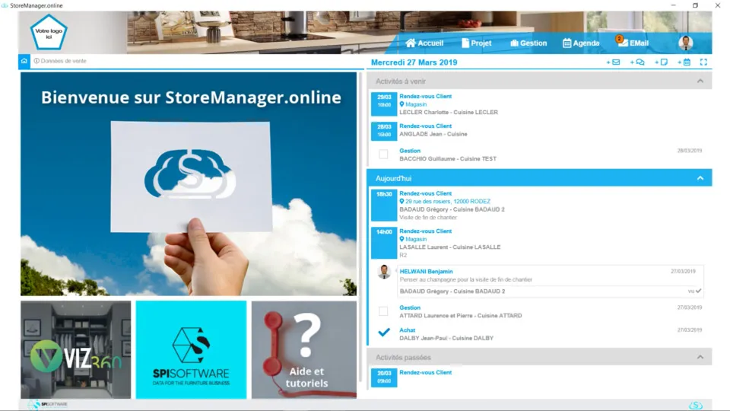This screenshot has width=730, height=411.
Task: Open the Projet menu
Action: pos(476,43)
